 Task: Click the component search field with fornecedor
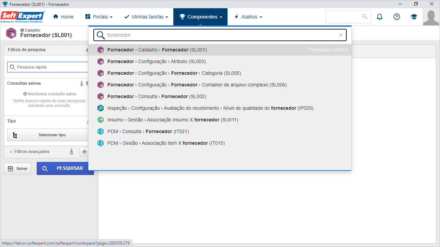(220, 35)
